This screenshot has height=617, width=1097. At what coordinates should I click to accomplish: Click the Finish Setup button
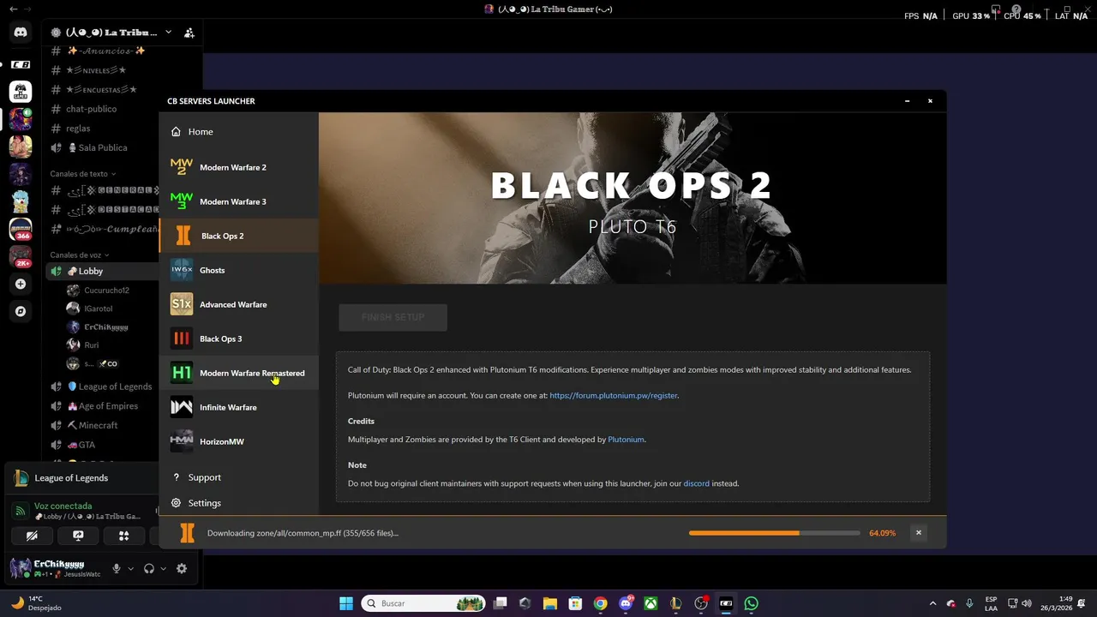[x=393, y=317]
